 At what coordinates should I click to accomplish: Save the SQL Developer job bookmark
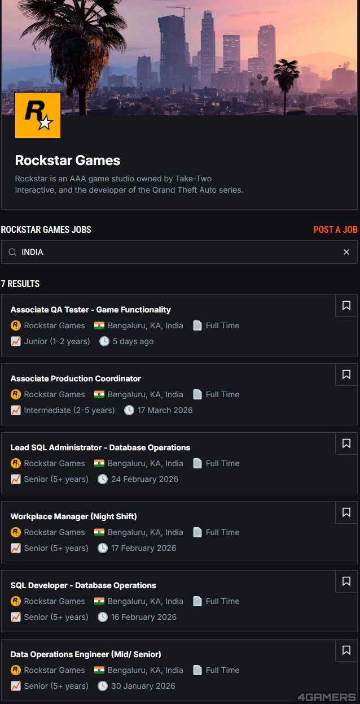click(x=346, y=581)
